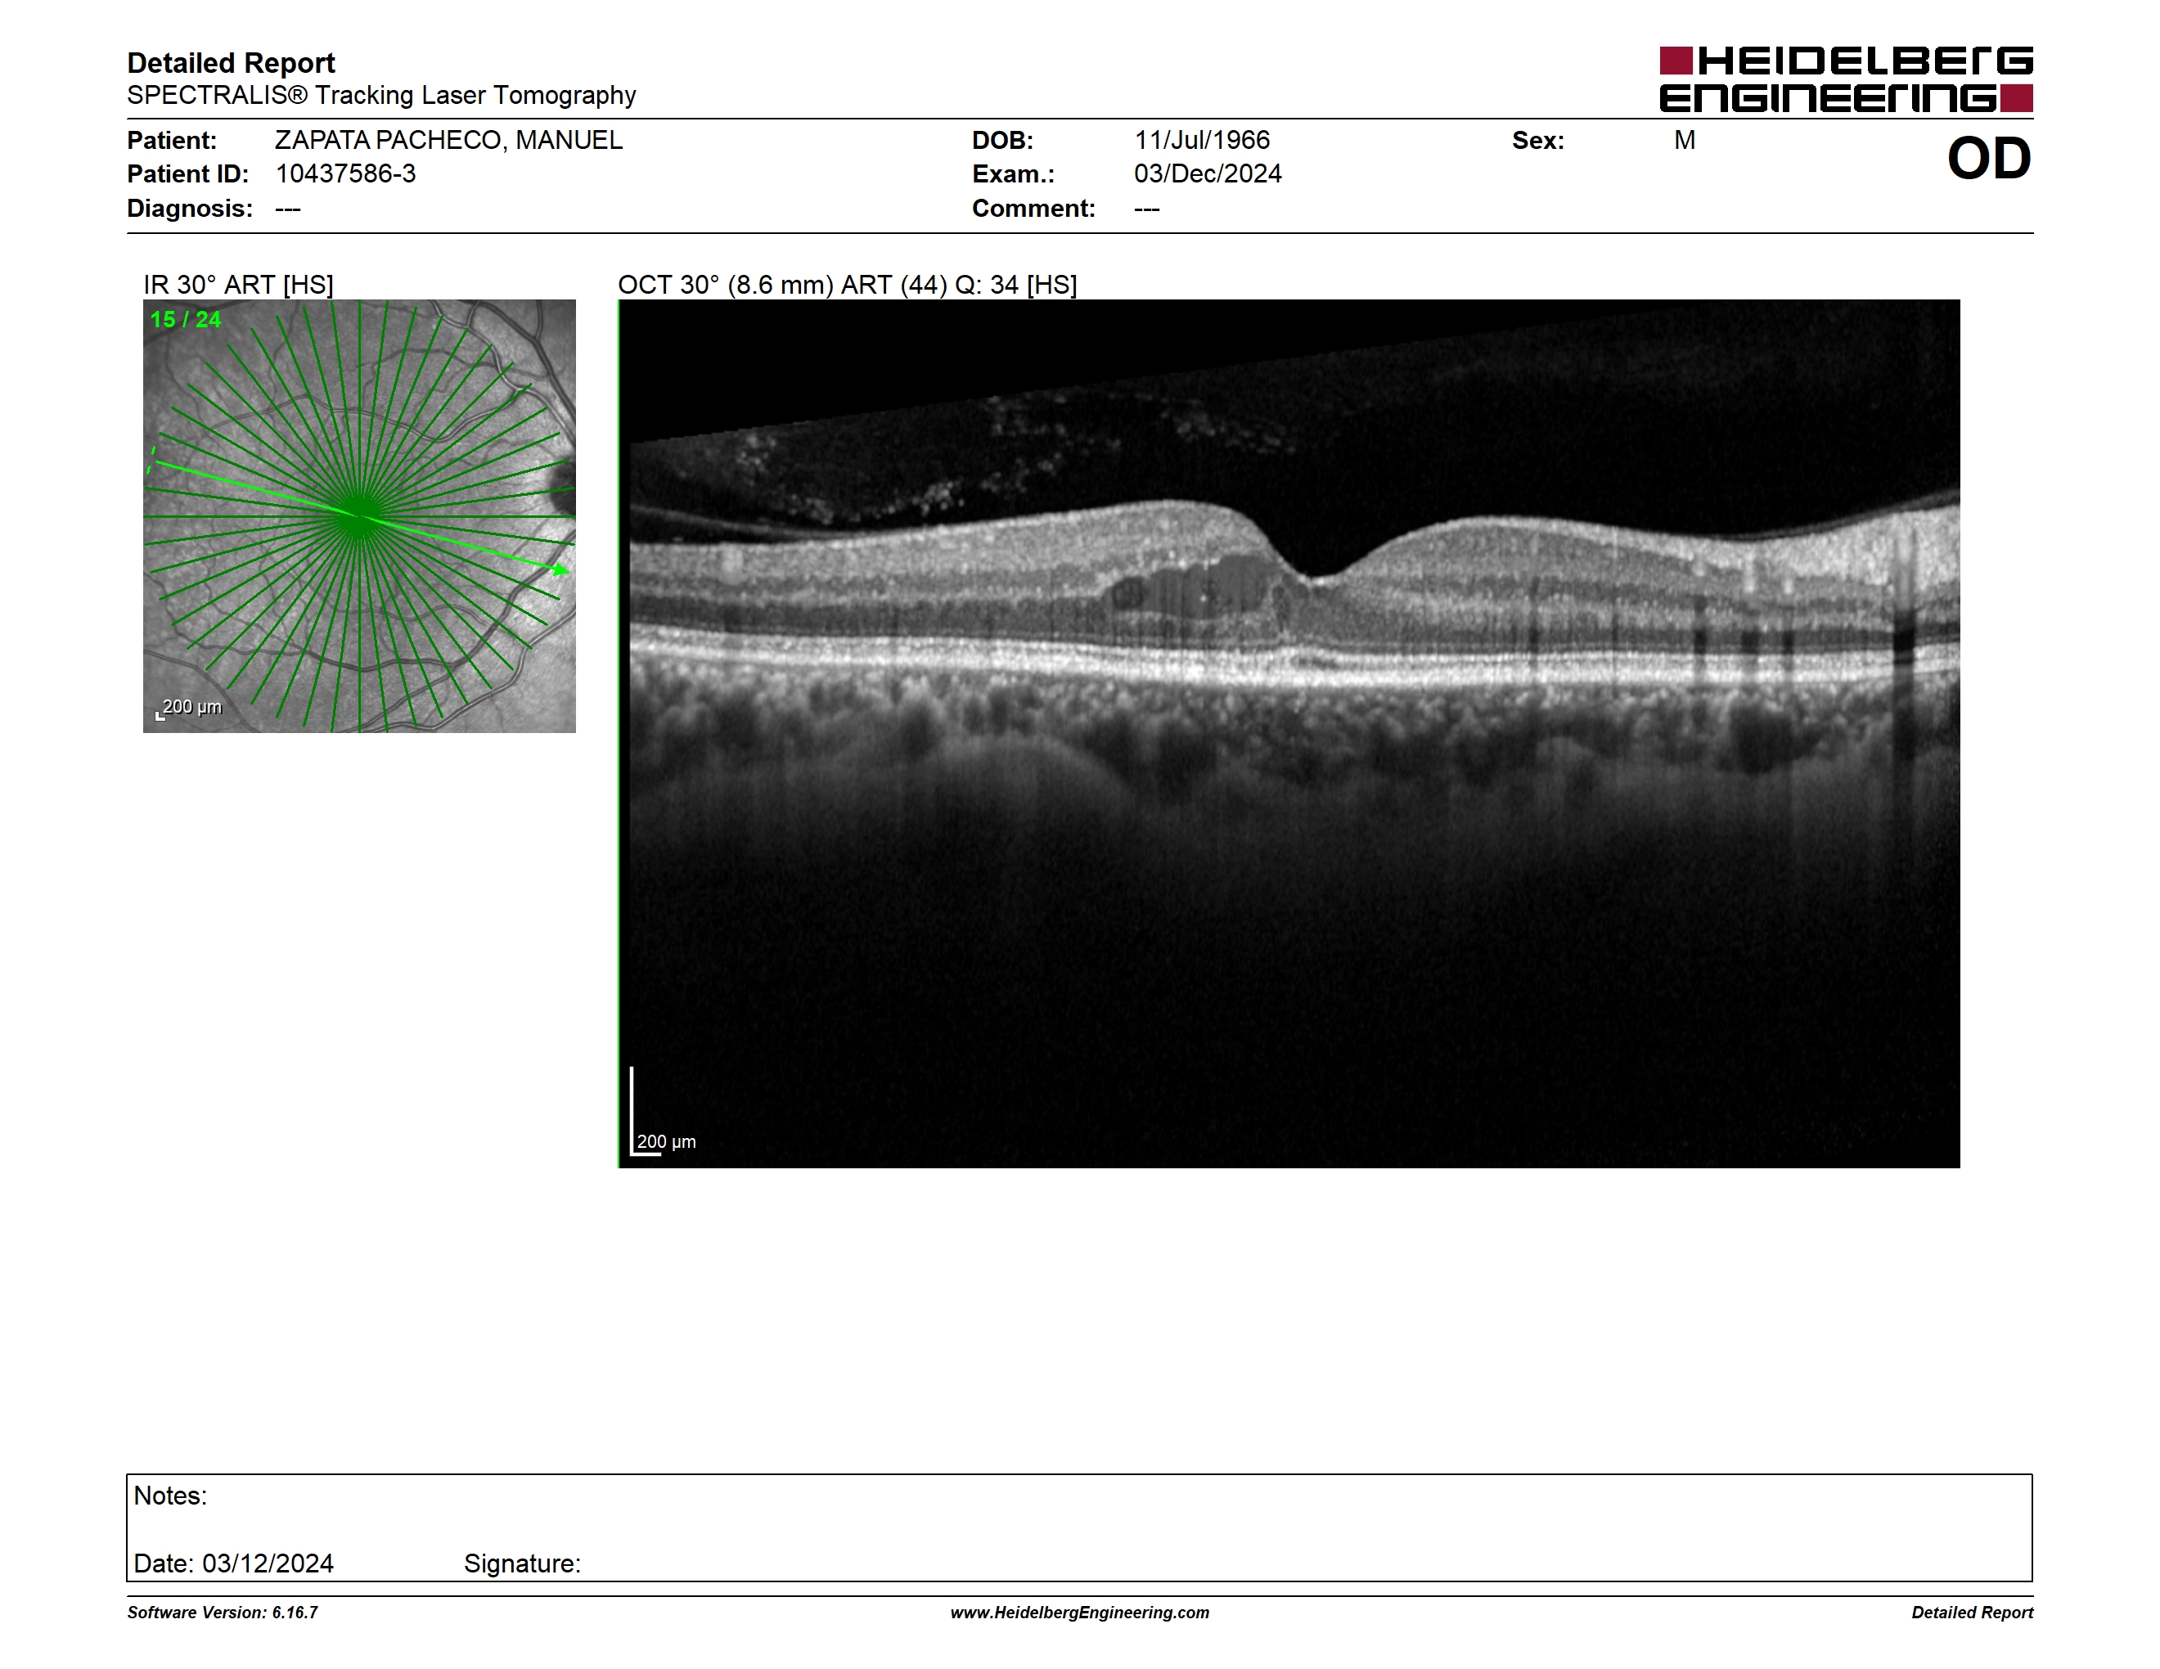Click the Sex value 'M'
Screen dimensions: 2160x1669
tap(1685, 141)
